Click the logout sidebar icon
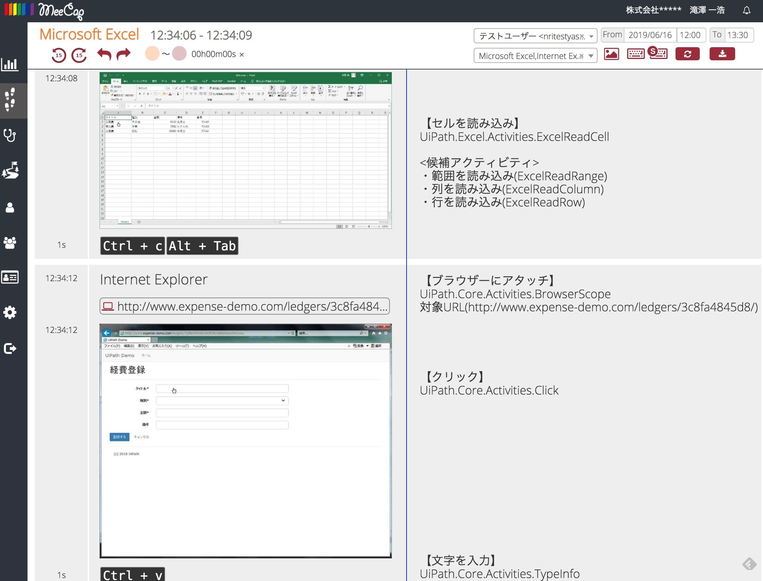This screenshot has height=581, width=763. 10,348
